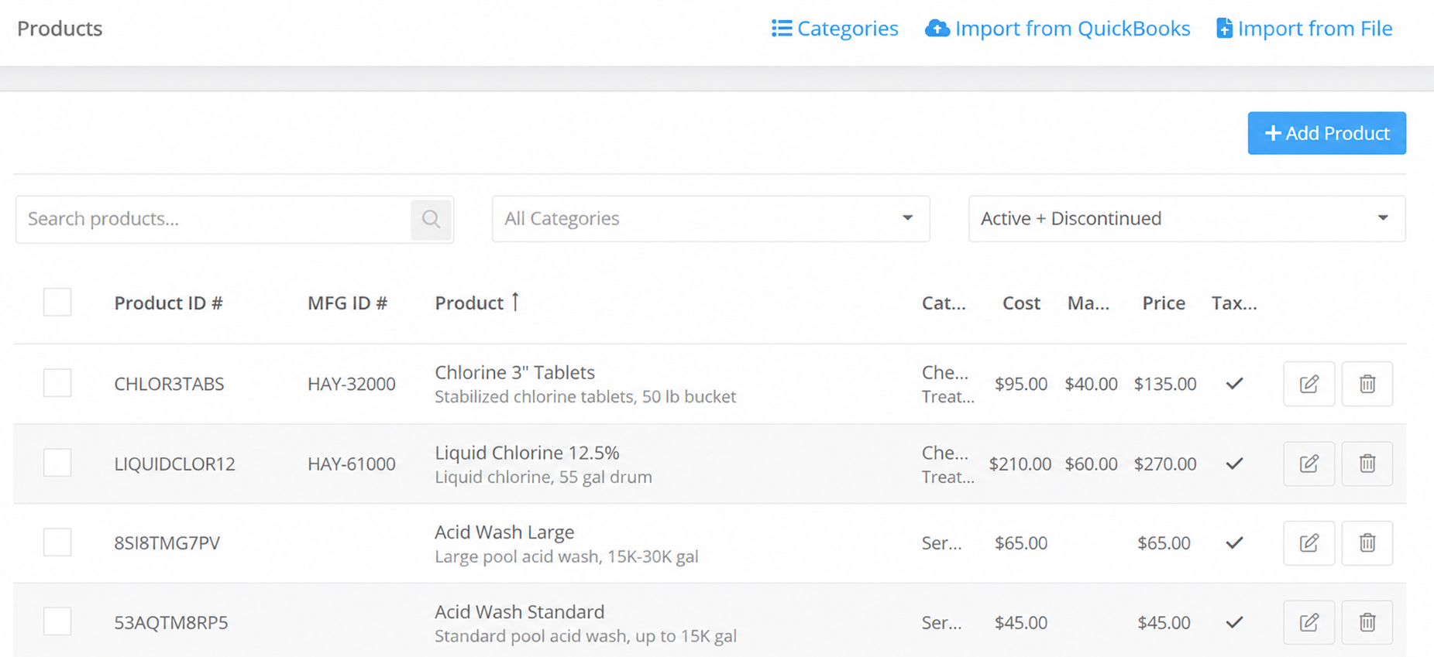This screenshot has height=657, width=1434.
Task: Click the "$60.00" markup cell
Action: point(1091,464)
